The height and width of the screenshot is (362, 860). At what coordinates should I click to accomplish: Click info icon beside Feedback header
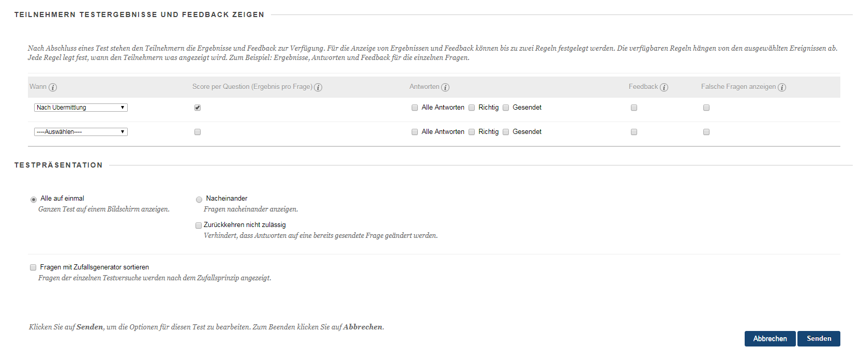[x=664, y=87]
